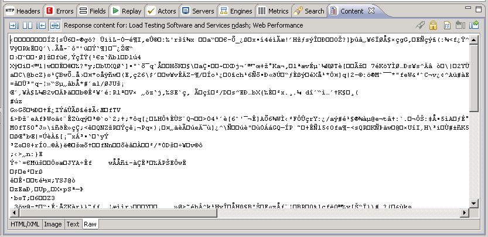Click the FF document icon

[447, 25]
